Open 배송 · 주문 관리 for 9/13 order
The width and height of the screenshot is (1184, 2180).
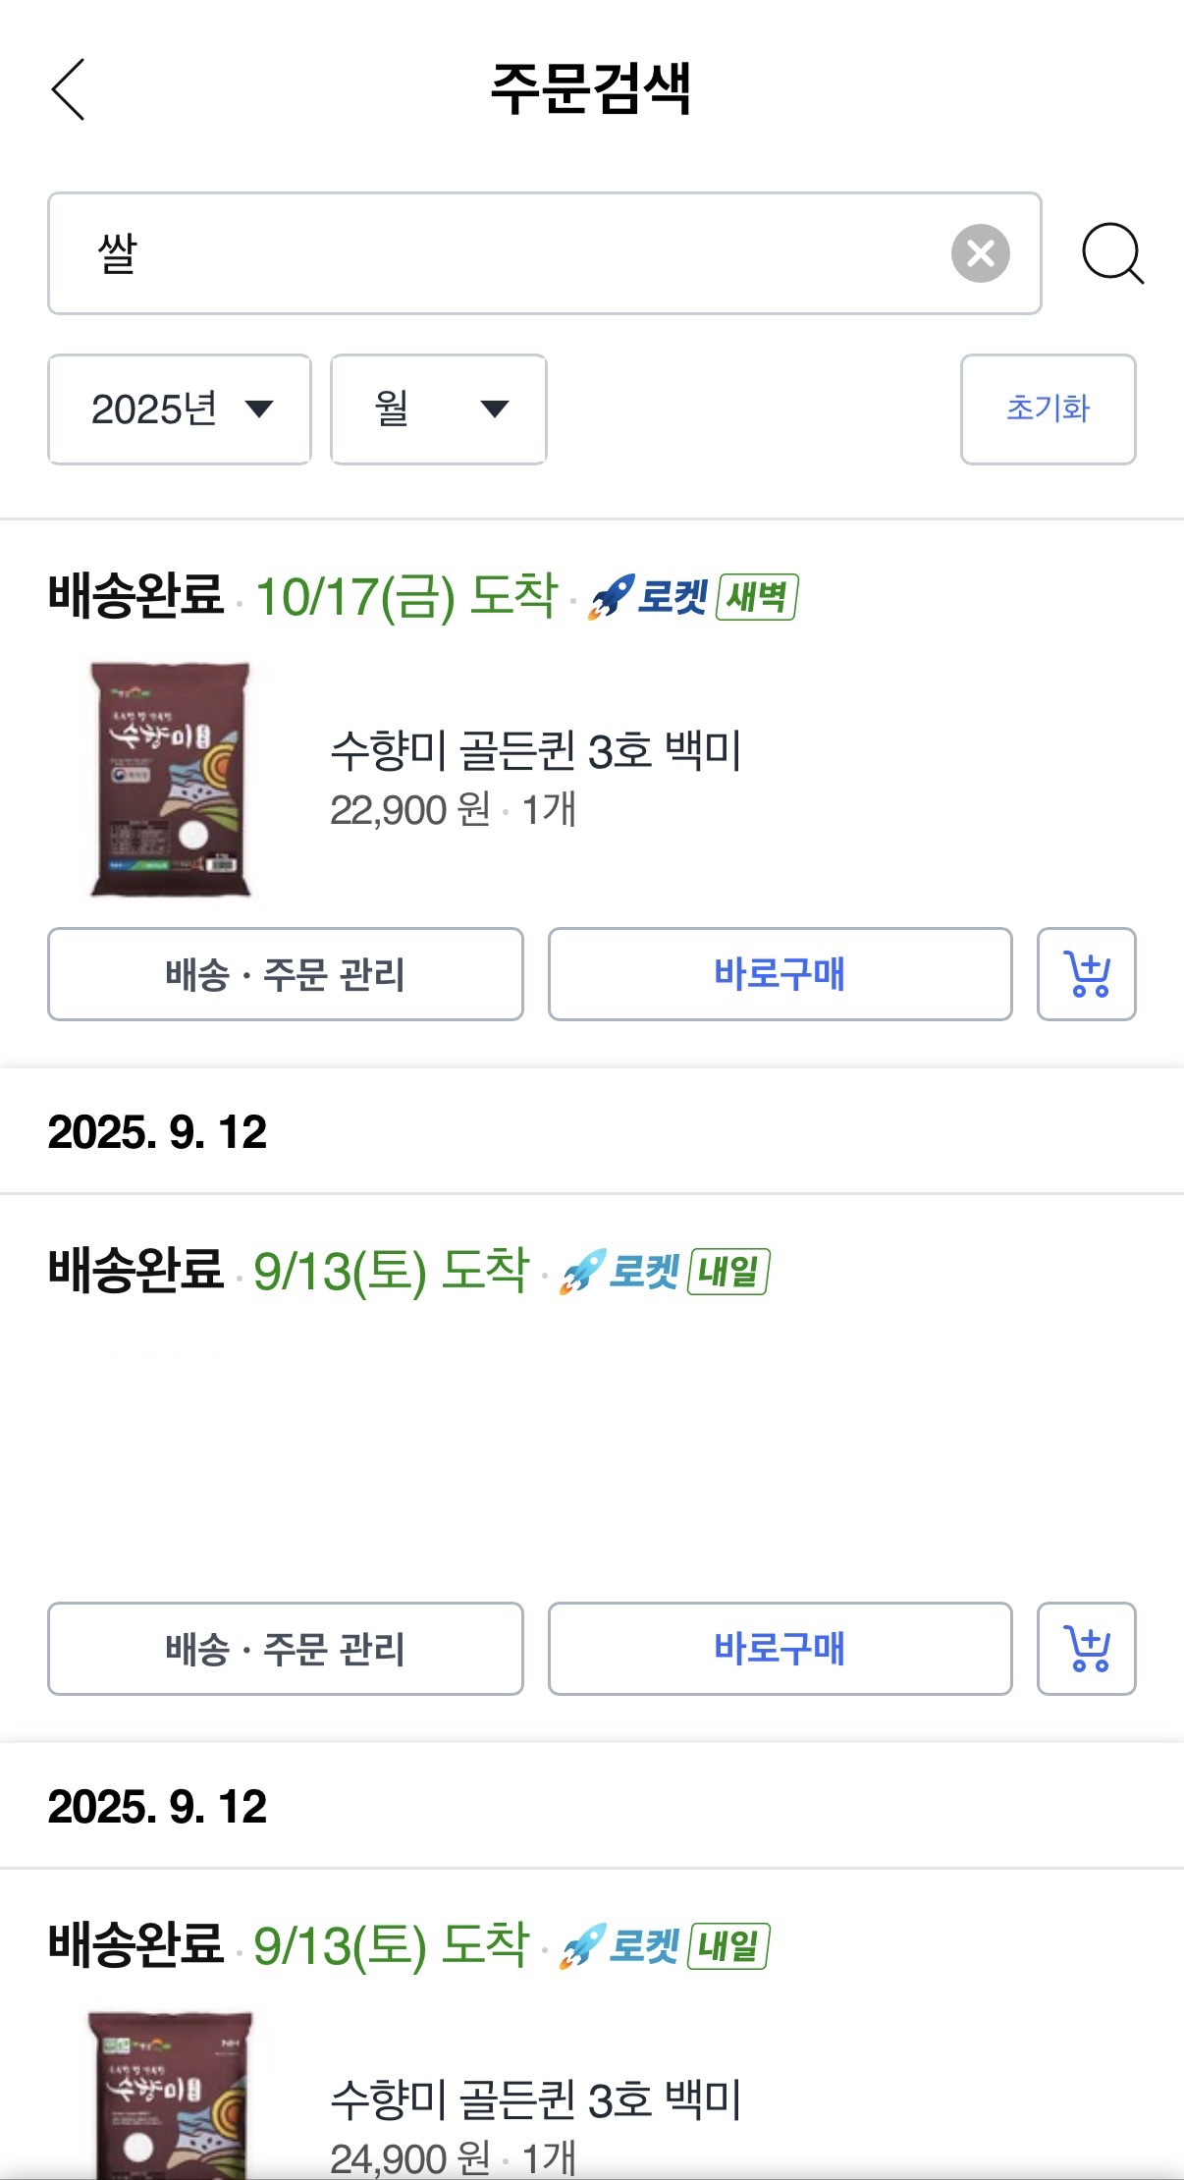tap(286, 1649)
